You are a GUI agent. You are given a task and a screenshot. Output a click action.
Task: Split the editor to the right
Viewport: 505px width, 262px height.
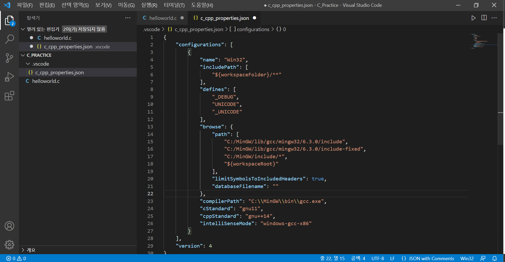[x=484, y=18]
